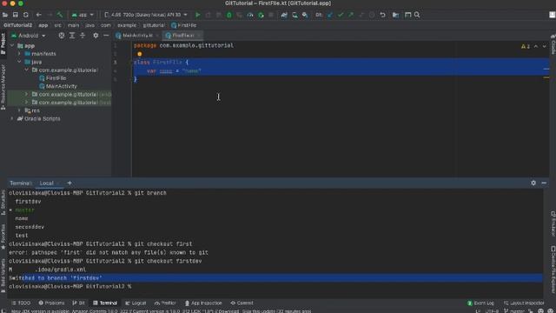Open Project Structure folder icon in toolbar
556x313 pixels.
coord(395,15)
